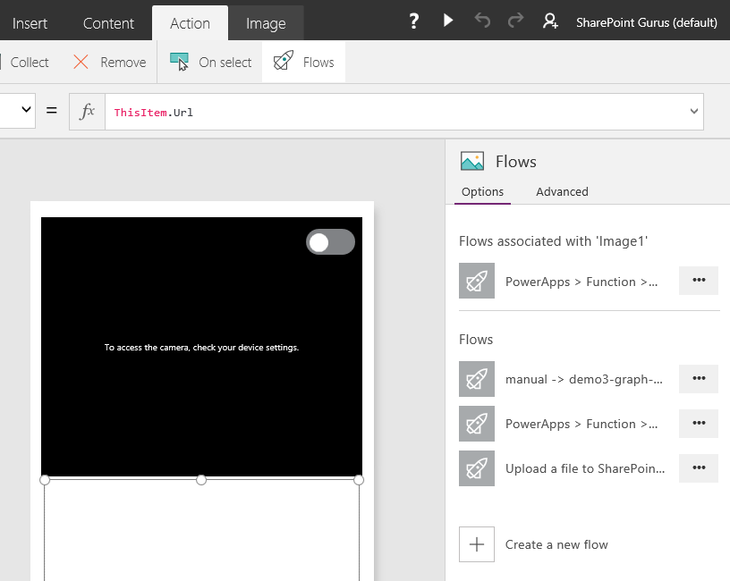Click the undo arrow icon
This screenshot has width=730, height=581.
483,21
